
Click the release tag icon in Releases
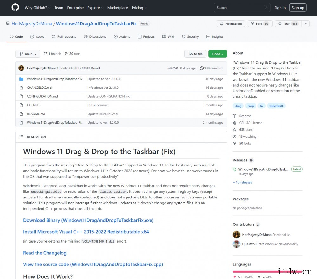(x=235, y=169)
